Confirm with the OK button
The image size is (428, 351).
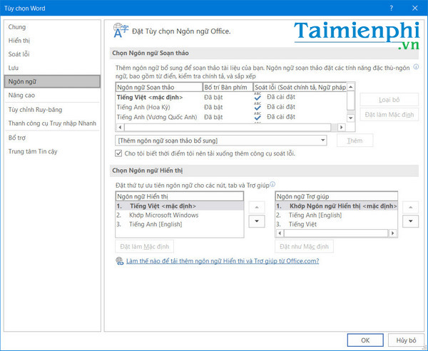(x=365, y=340)
